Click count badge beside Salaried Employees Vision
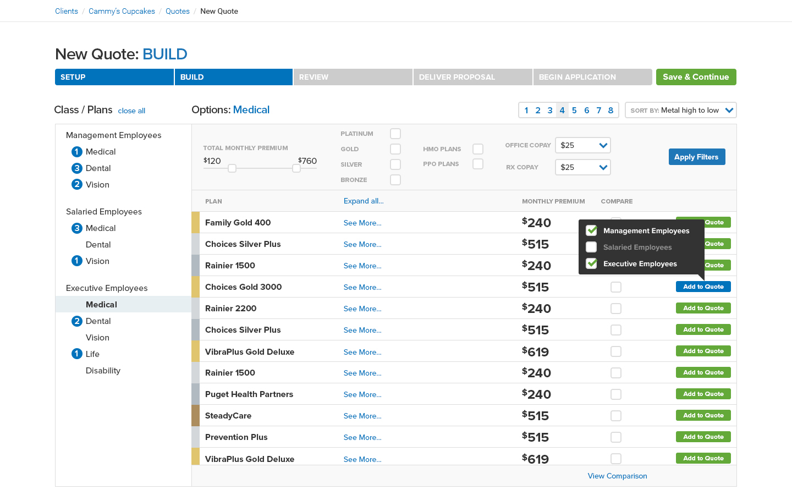 (77, 261)
